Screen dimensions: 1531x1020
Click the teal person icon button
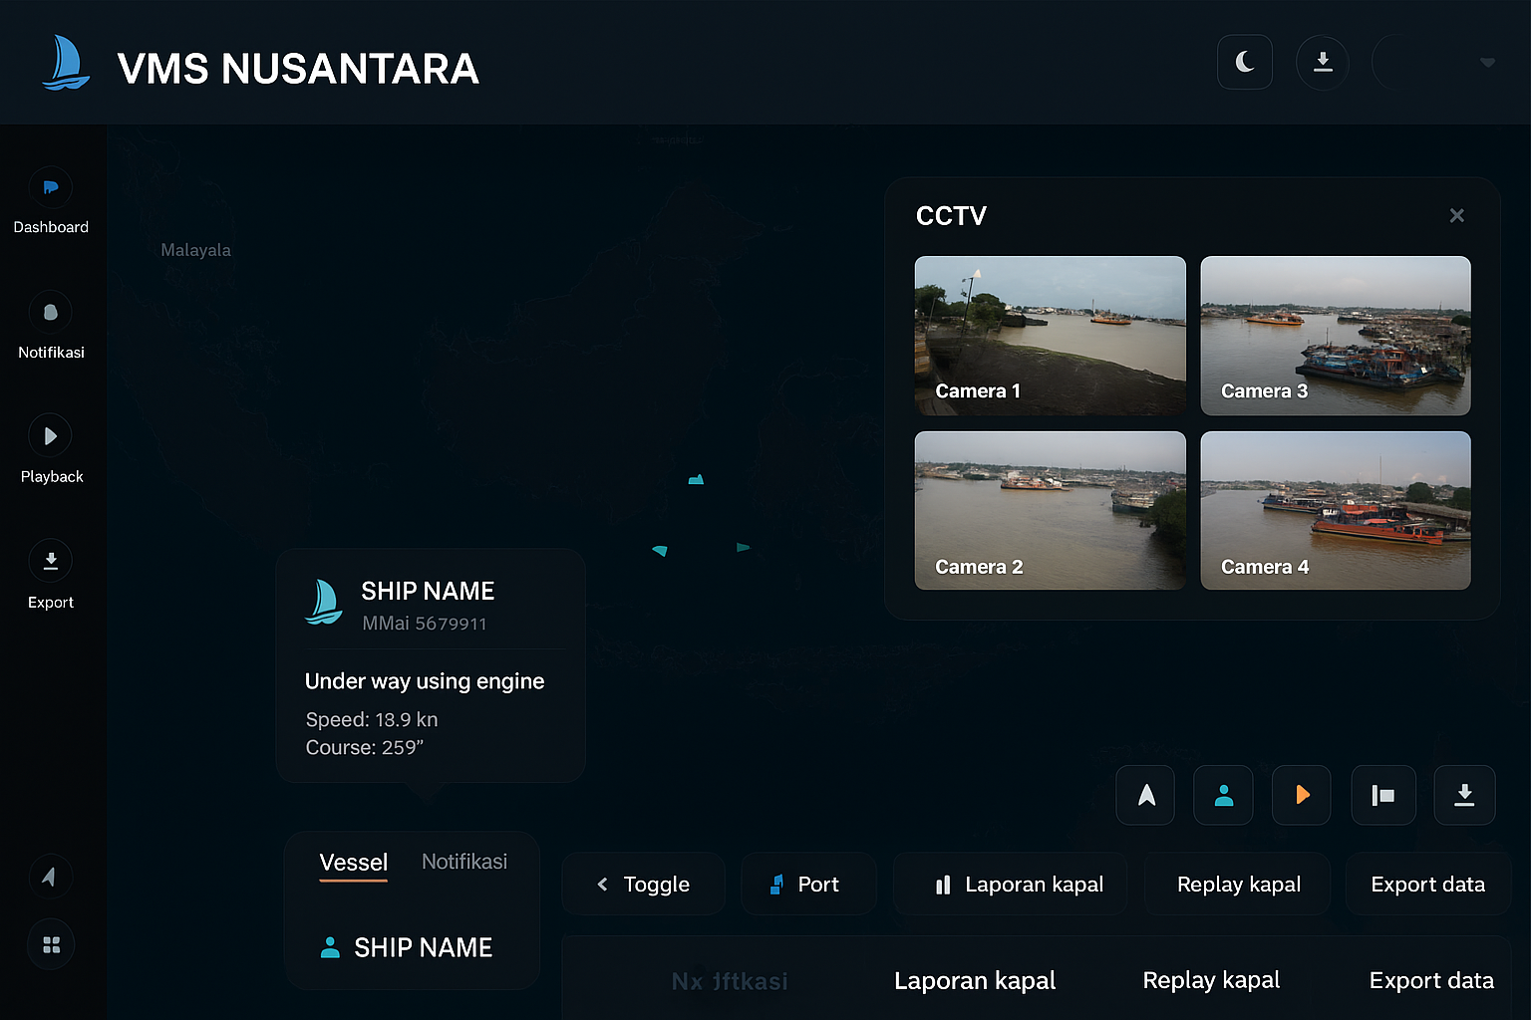point(1223,795)
